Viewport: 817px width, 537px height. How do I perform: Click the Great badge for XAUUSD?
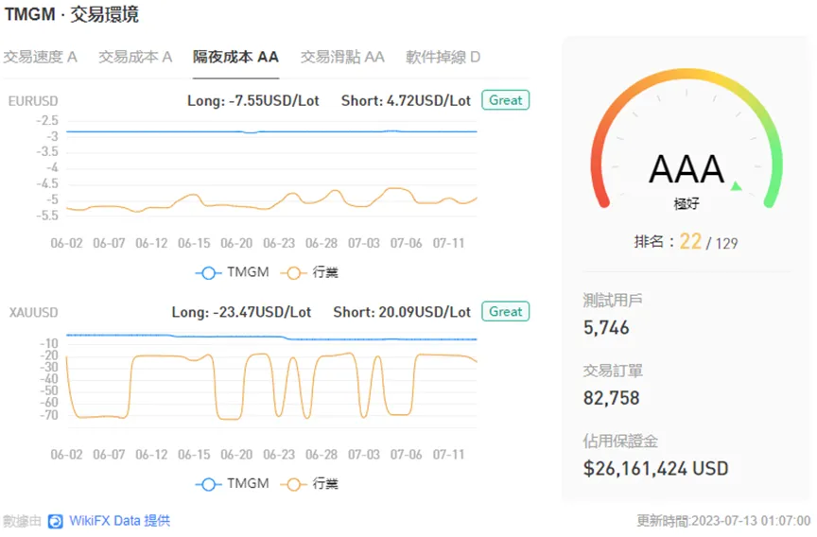tap(505, 311)
